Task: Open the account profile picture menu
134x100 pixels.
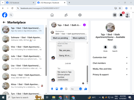Action: point(127,15)
